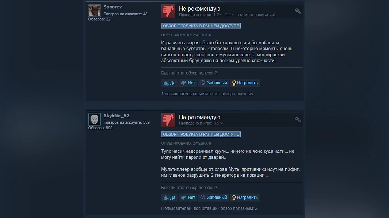The width and height of the screenshot is (389, 218).
Task: Open SkyliNe_52's profile name link
Action: click(117, 116)
